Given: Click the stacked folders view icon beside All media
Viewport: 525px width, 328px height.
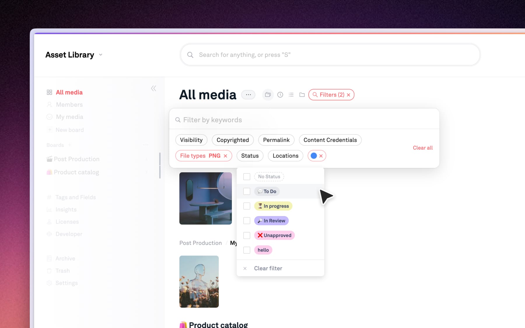Looking at the screenshot, I should (x=268, y=95).
